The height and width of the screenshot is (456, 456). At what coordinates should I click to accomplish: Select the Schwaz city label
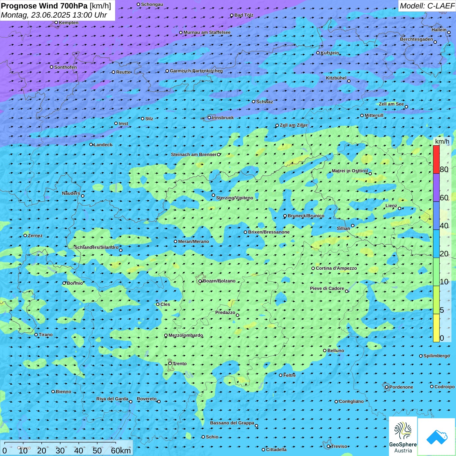pos(264,102)
